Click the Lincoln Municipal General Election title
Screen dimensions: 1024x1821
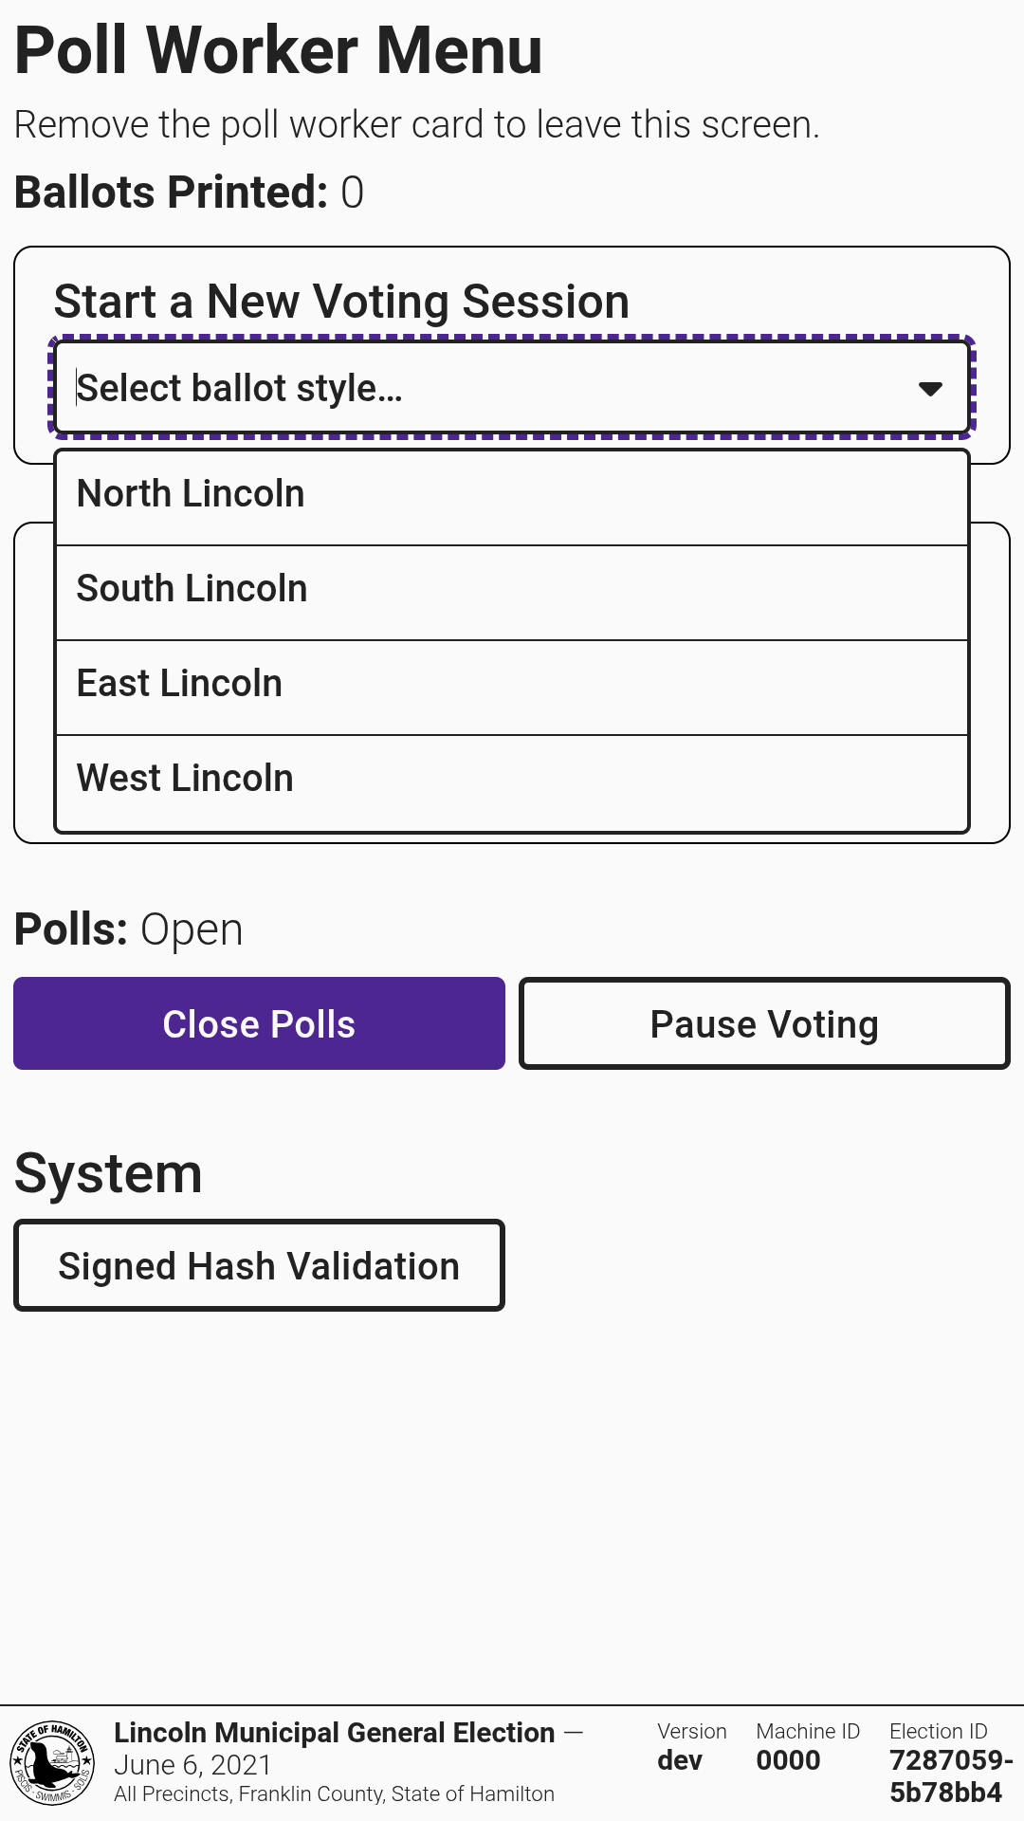pyautogui.click(x=334, y=1733)
